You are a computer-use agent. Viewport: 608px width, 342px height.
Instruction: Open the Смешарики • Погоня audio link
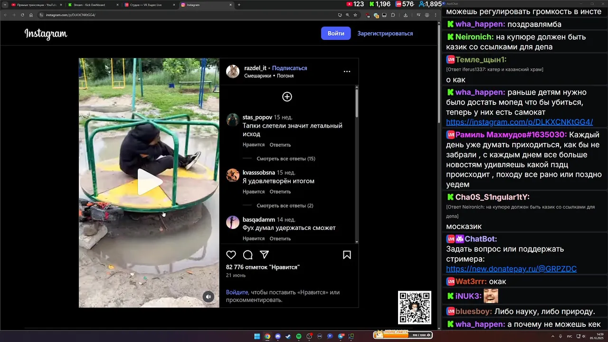[x=269, y=76]
